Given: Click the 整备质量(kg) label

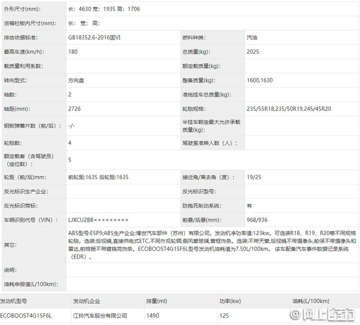Looking at the screenshot, I should [199, 80].
